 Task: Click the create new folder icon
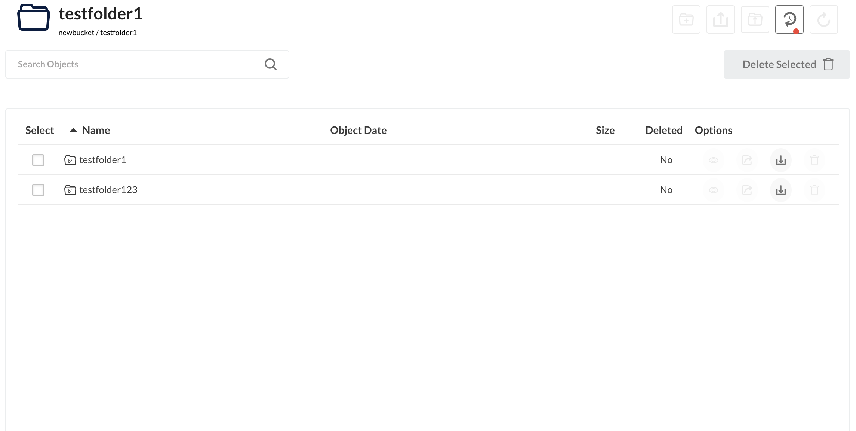coord(686,19)
